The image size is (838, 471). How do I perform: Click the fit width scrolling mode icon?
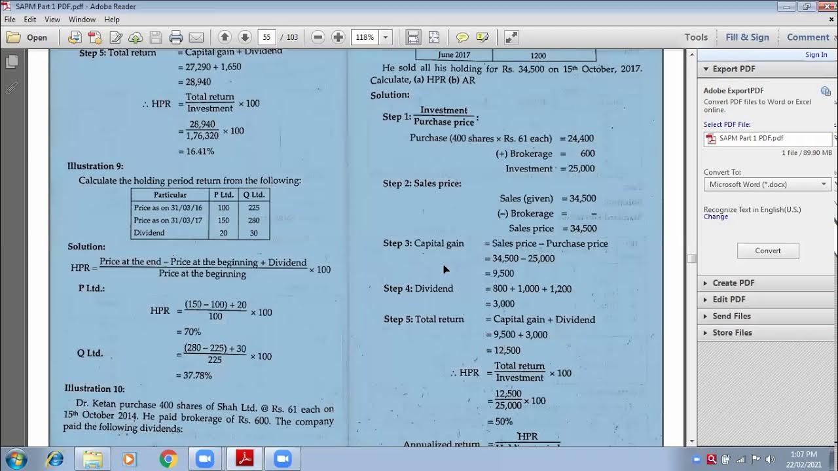[x=412, y=37]
